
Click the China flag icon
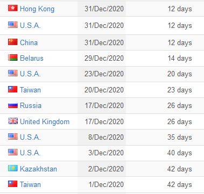click(x=13, y=42)
